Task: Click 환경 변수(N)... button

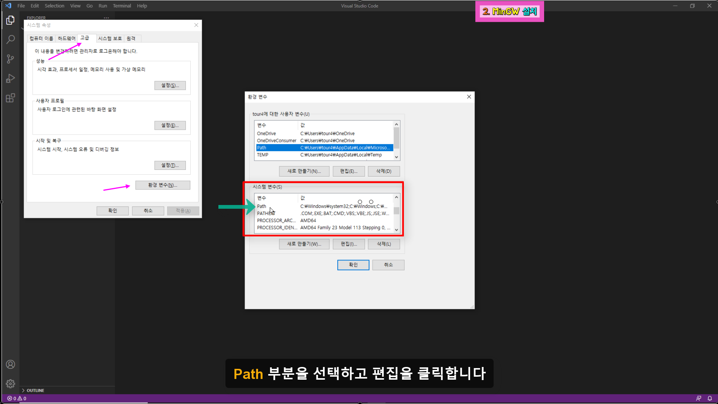Action: (163, 185)
